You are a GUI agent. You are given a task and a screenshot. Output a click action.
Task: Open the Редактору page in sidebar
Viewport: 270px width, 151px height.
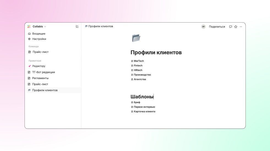(39, 66)
